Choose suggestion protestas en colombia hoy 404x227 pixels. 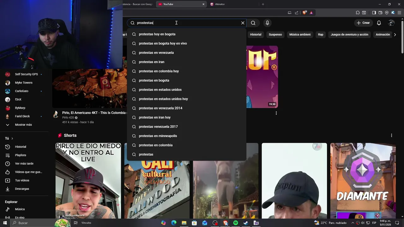[x=187, y=71]
